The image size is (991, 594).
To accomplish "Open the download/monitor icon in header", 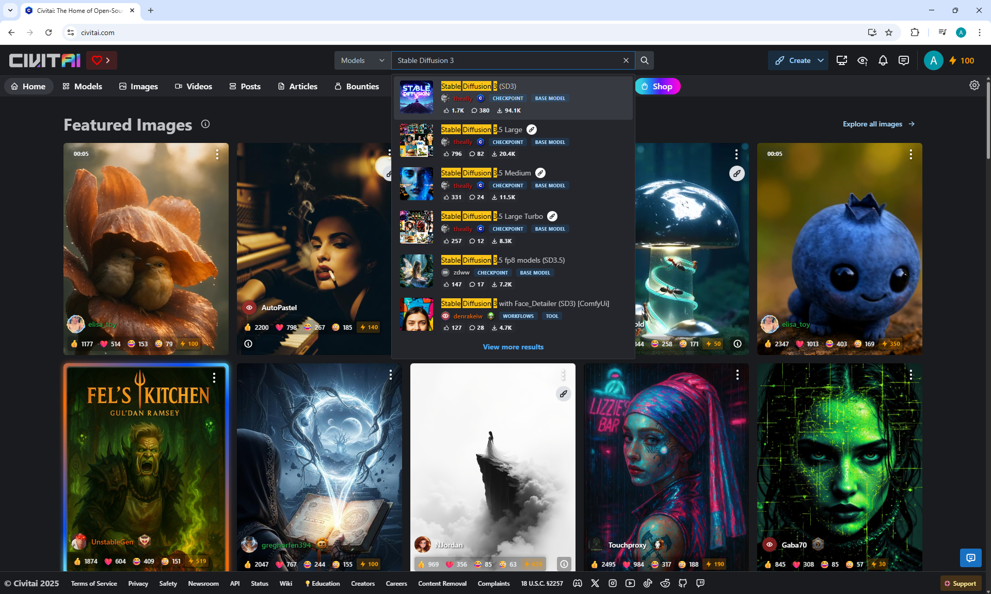I will [841, 60].
